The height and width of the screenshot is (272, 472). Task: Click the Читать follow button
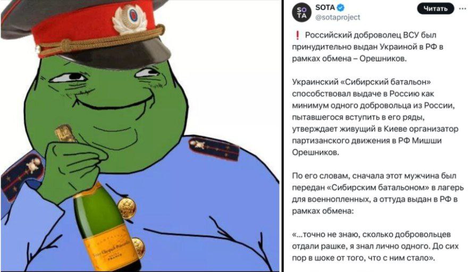pos(435,8)
